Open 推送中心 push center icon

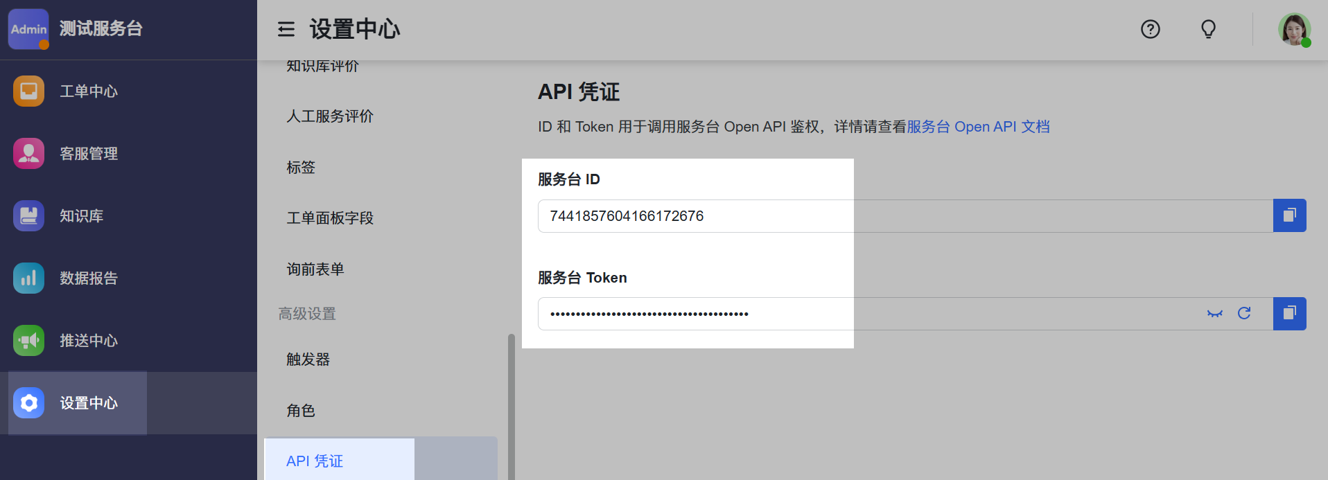coord(28,340)
